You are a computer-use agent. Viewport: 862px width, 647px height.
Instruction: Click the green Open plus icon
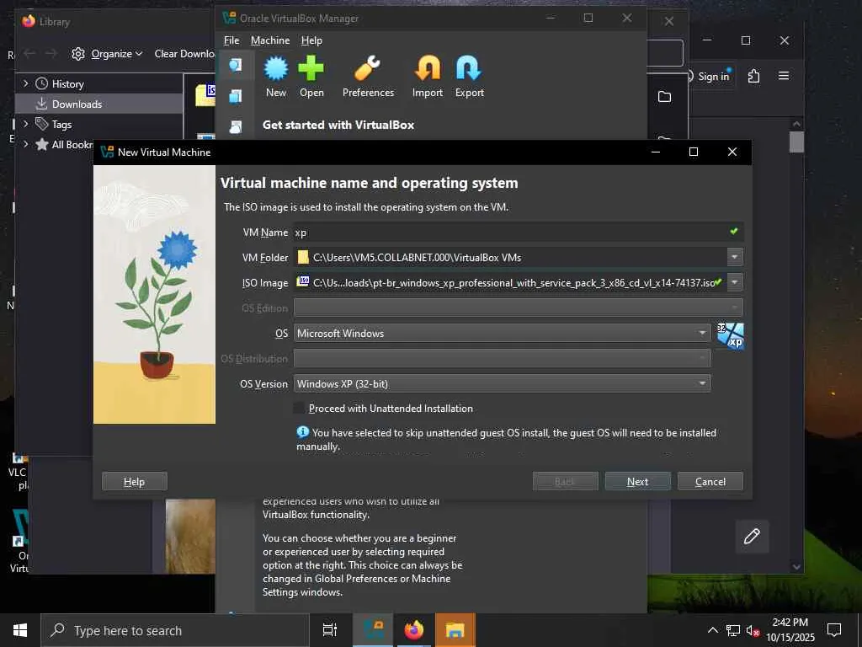point(311,69)
